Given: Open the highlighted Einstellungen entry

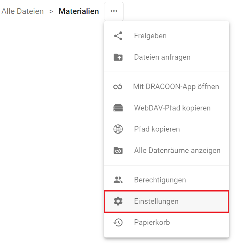Looking at the screenshot, I should point(167,201).
